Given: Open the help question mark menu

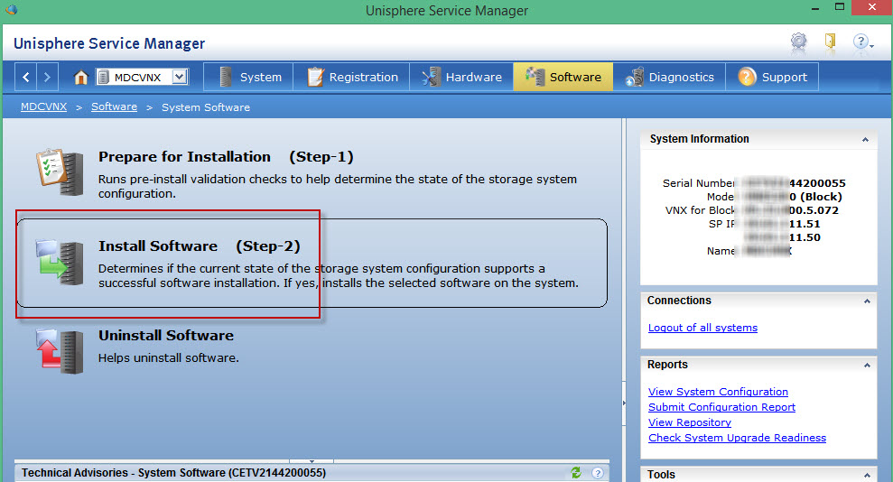Looking at the screenshot, I should [x=862, y=42].
